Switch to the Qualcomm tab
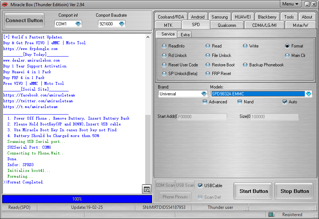 pyautogui.click(x=227, y=25)
